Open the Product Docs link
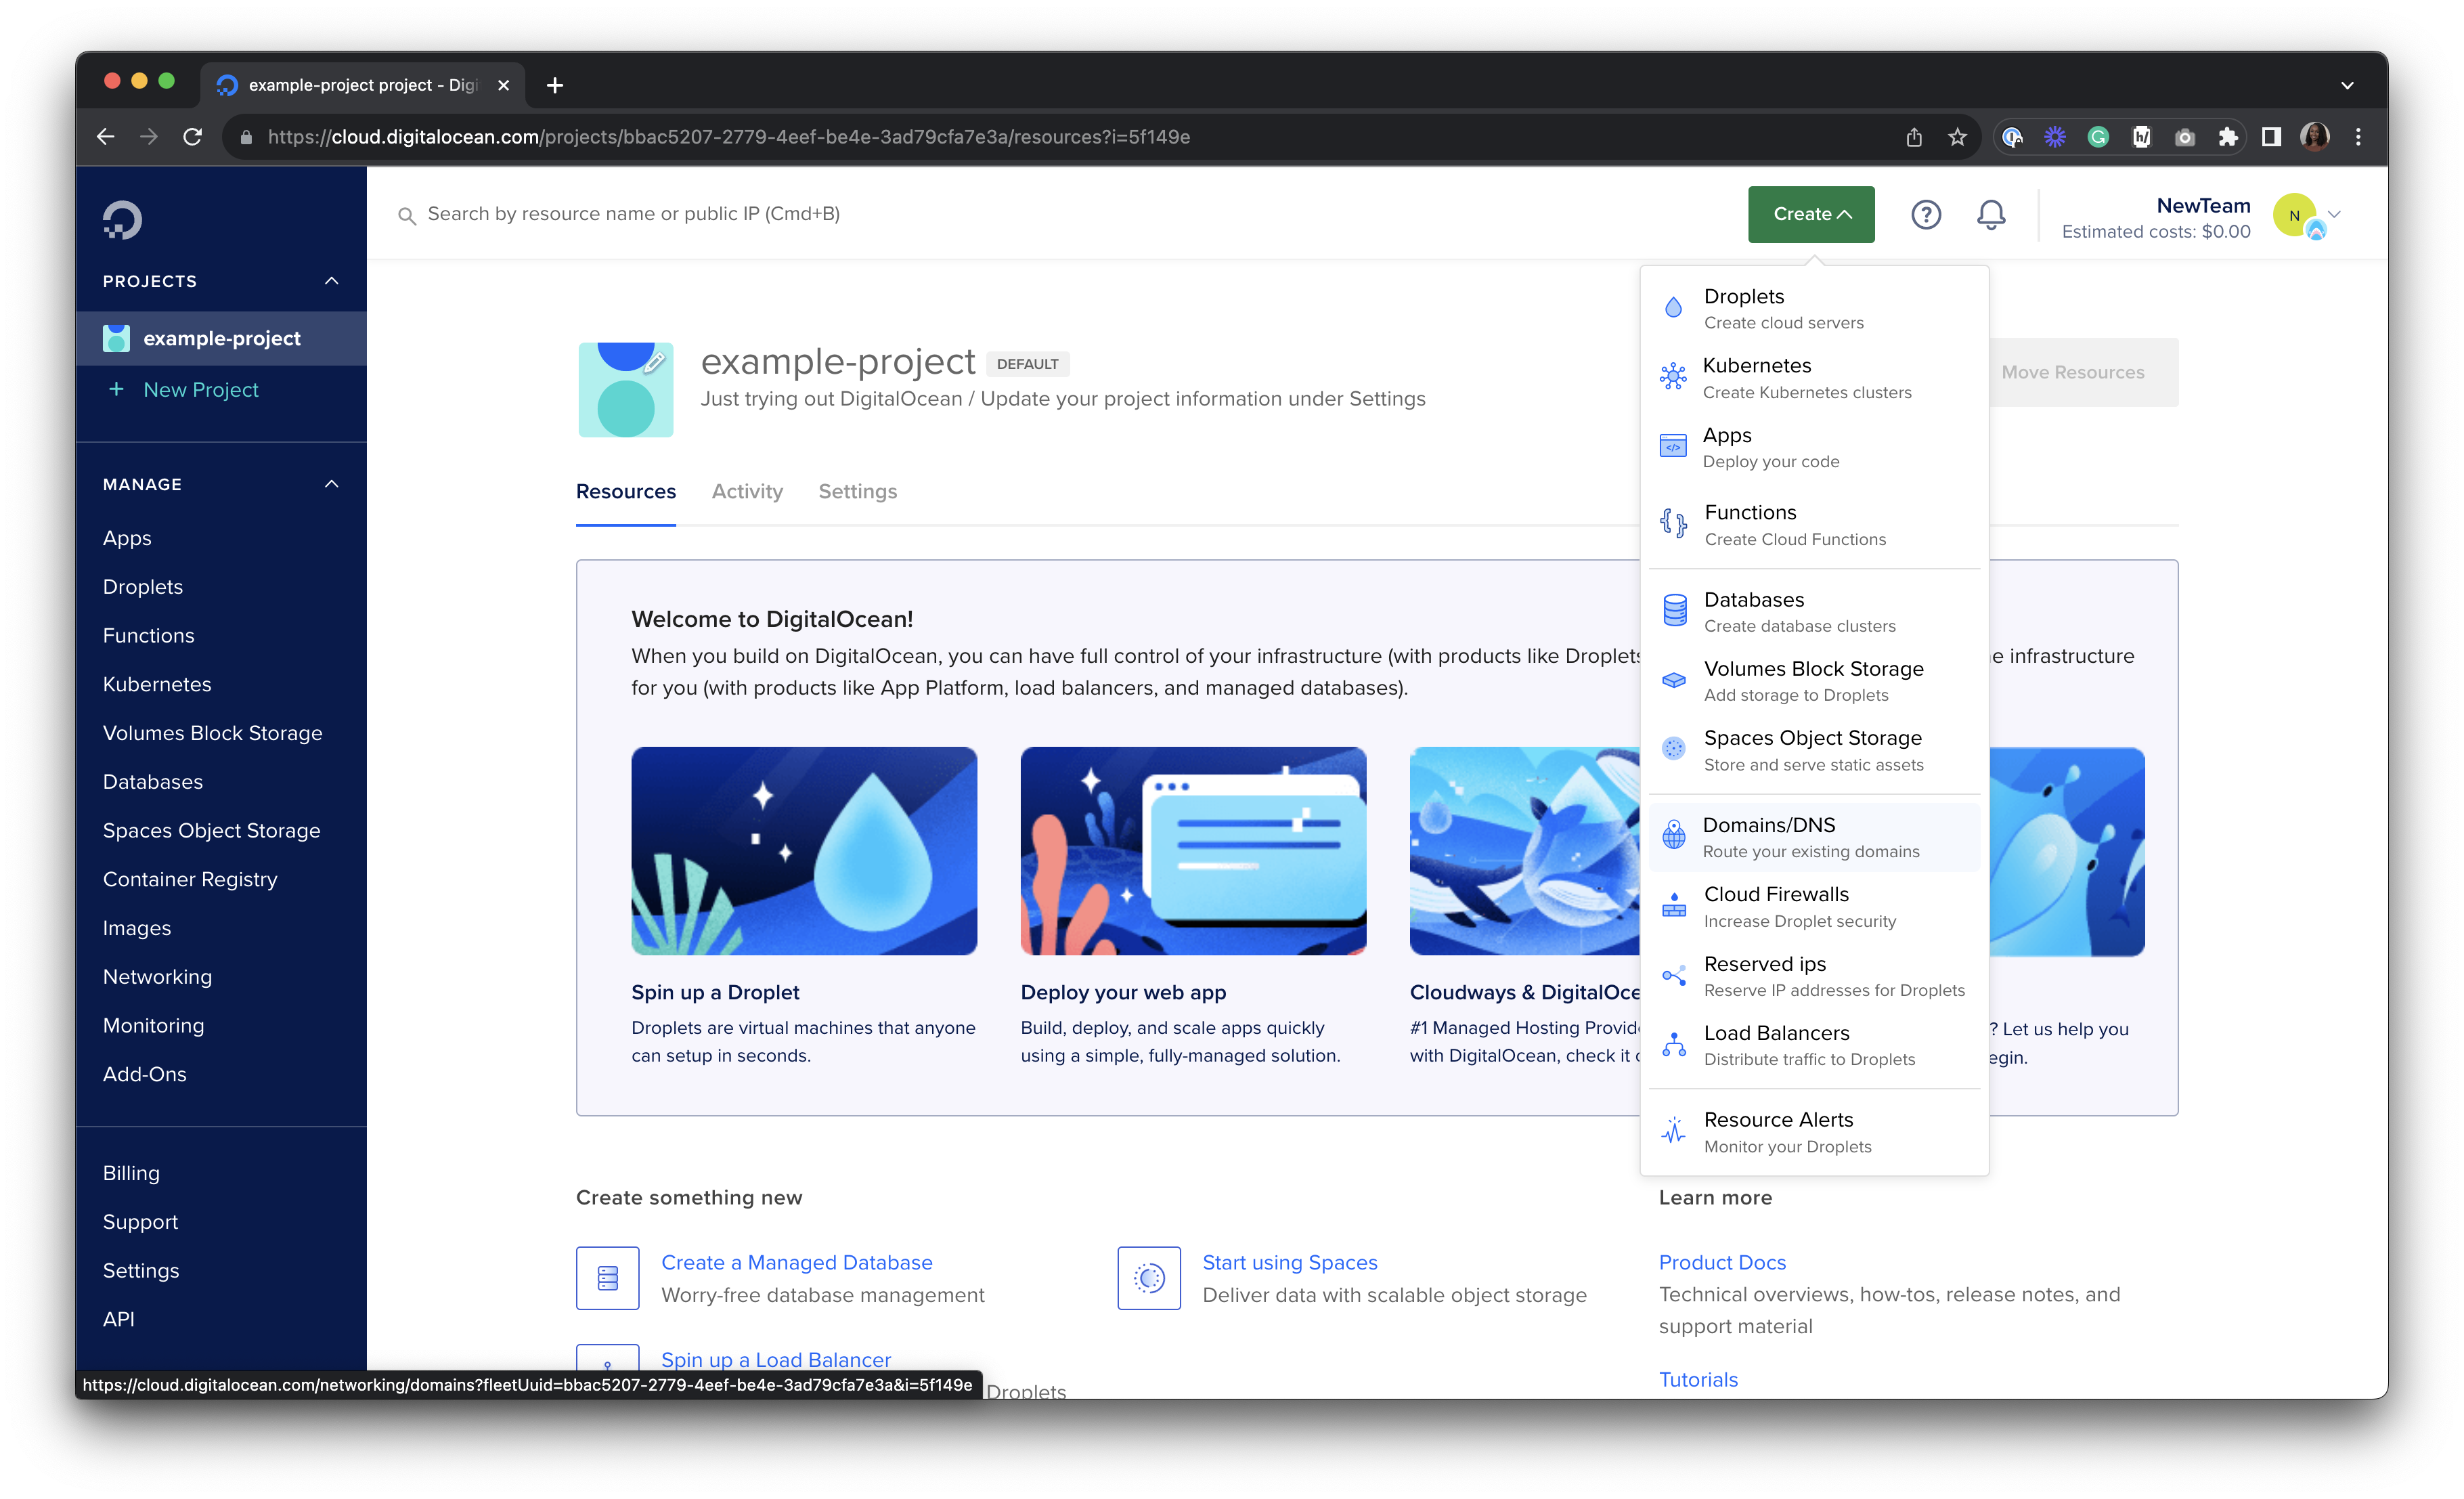2464x1499 pixels. [1722, 1262]
